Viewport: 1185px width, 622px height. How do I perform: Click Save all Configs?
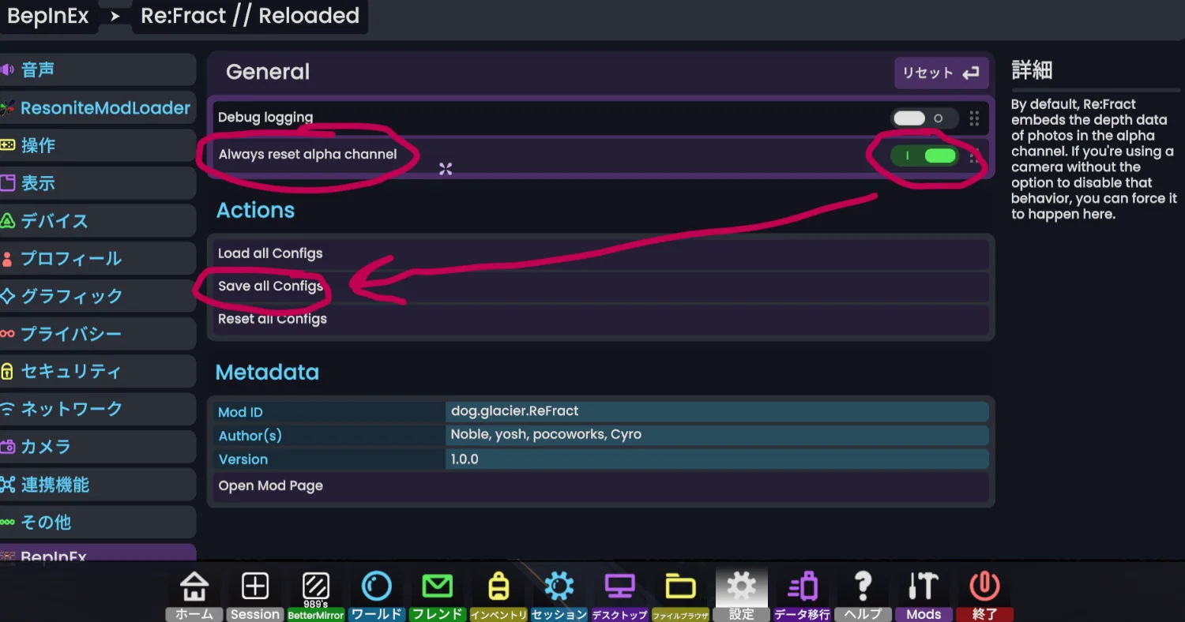pos(270,286)
